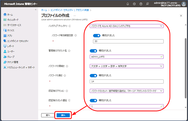The image size is (188, 121).
Task: Click the テナント管理 sidebar icon
Action: pos(5,62)
